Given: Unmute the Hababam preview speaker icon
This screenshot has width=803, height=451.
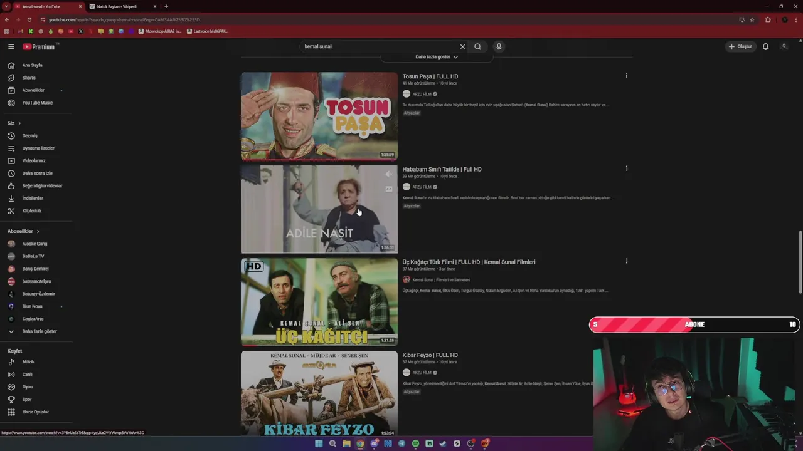Looking at the screenshot, I should coord(388,174).
